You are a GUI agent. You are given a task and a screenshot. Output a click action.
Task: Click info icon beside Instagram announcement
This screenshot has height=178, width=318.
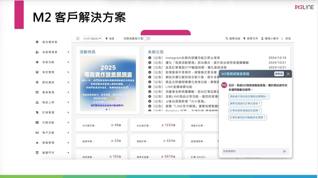(150, 58)
